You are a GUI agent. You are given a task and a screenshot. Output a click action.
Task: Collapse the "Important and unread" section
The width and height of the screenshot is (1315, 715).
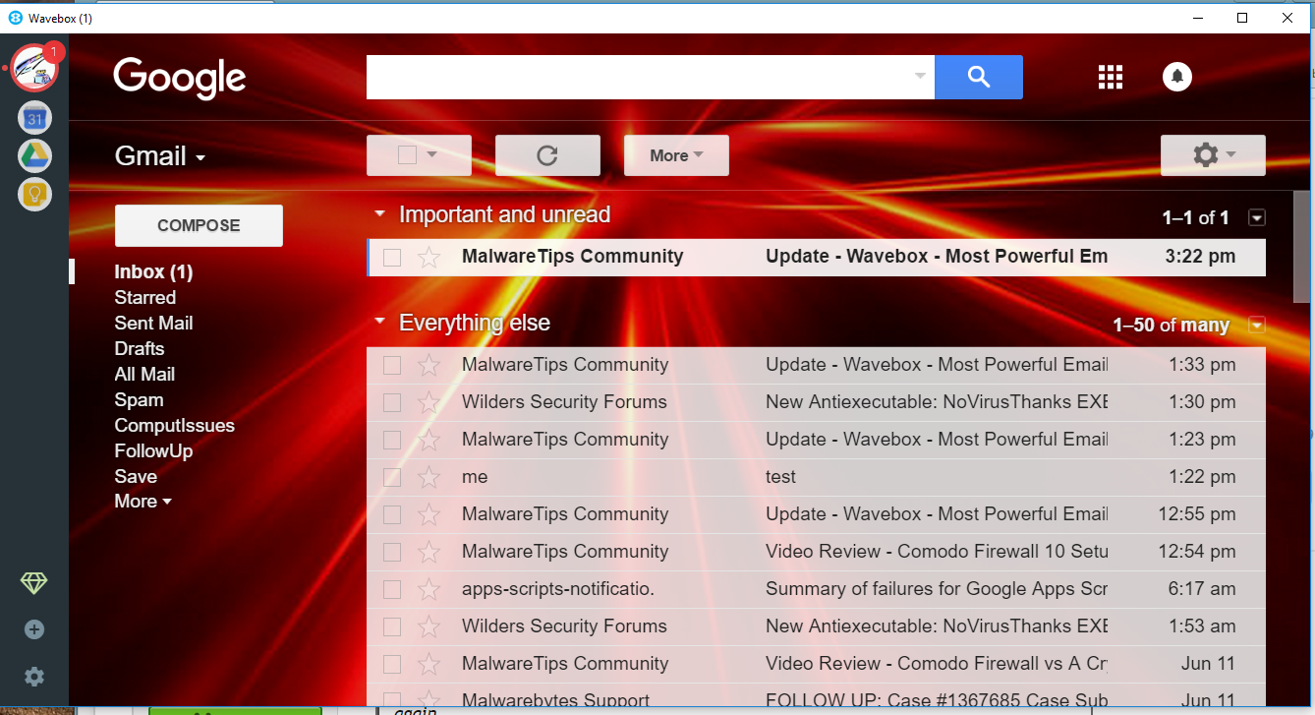coord(379,214)
